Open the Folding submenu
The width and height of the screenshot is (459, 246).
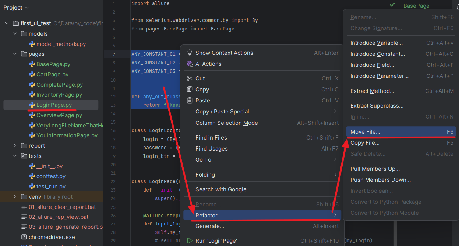point(205,175)
